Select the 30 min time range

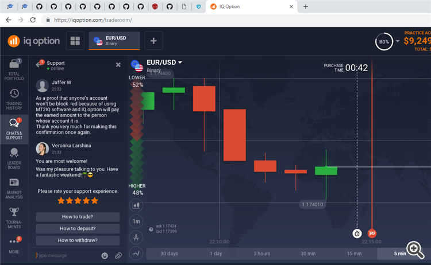(x=308, y=254)
